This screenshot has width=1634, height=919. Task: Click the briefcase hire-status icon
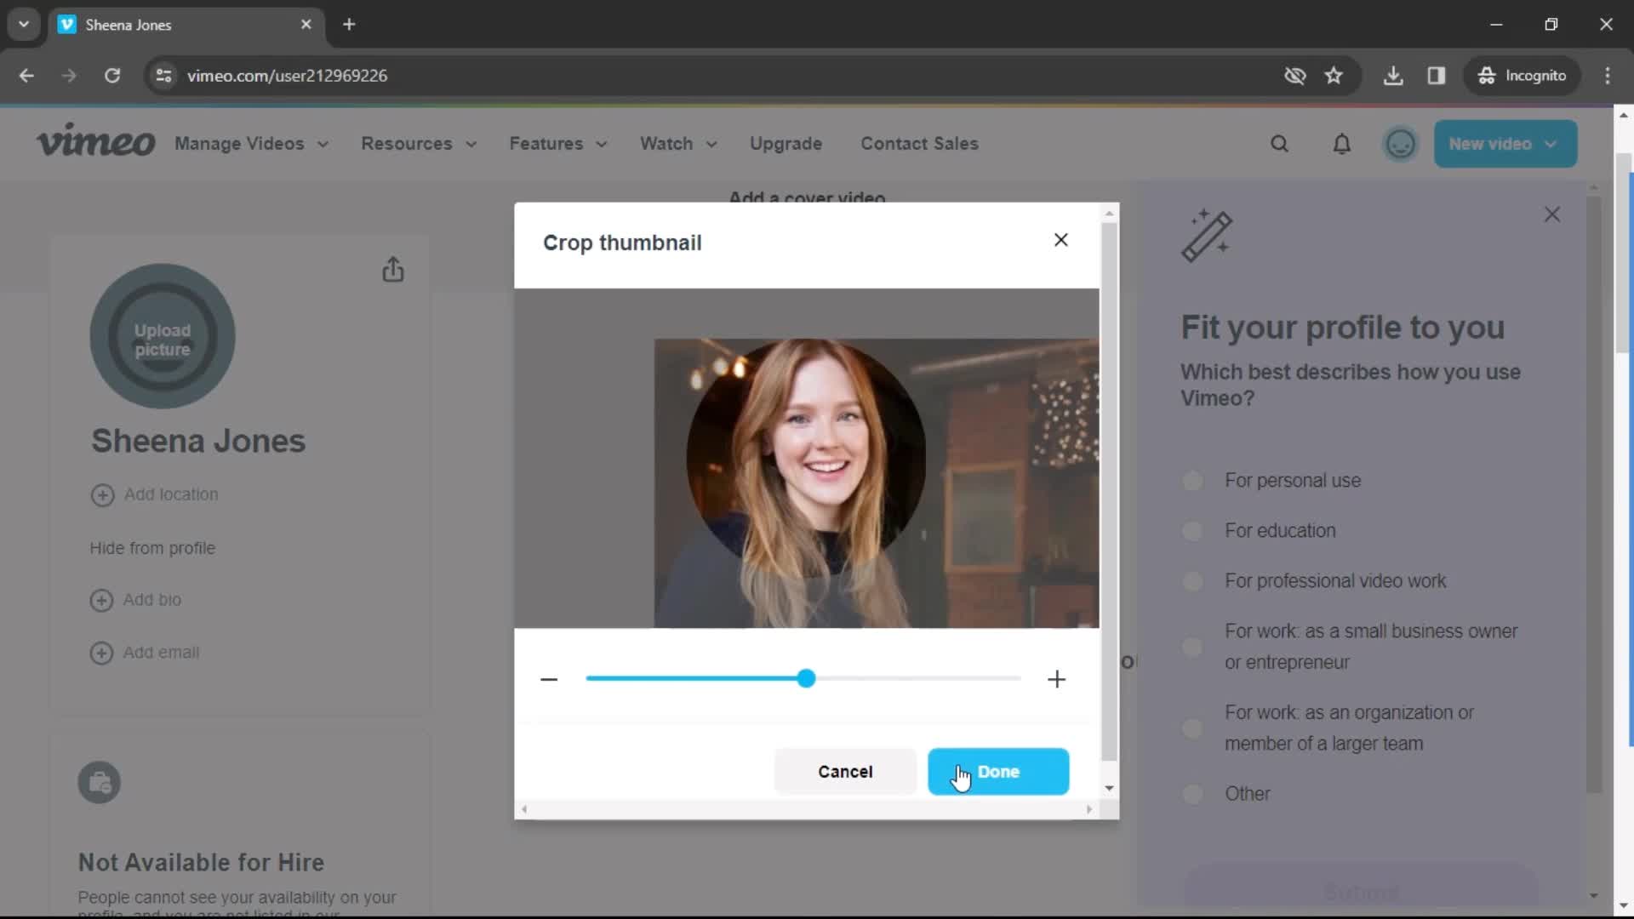(100, 782)
